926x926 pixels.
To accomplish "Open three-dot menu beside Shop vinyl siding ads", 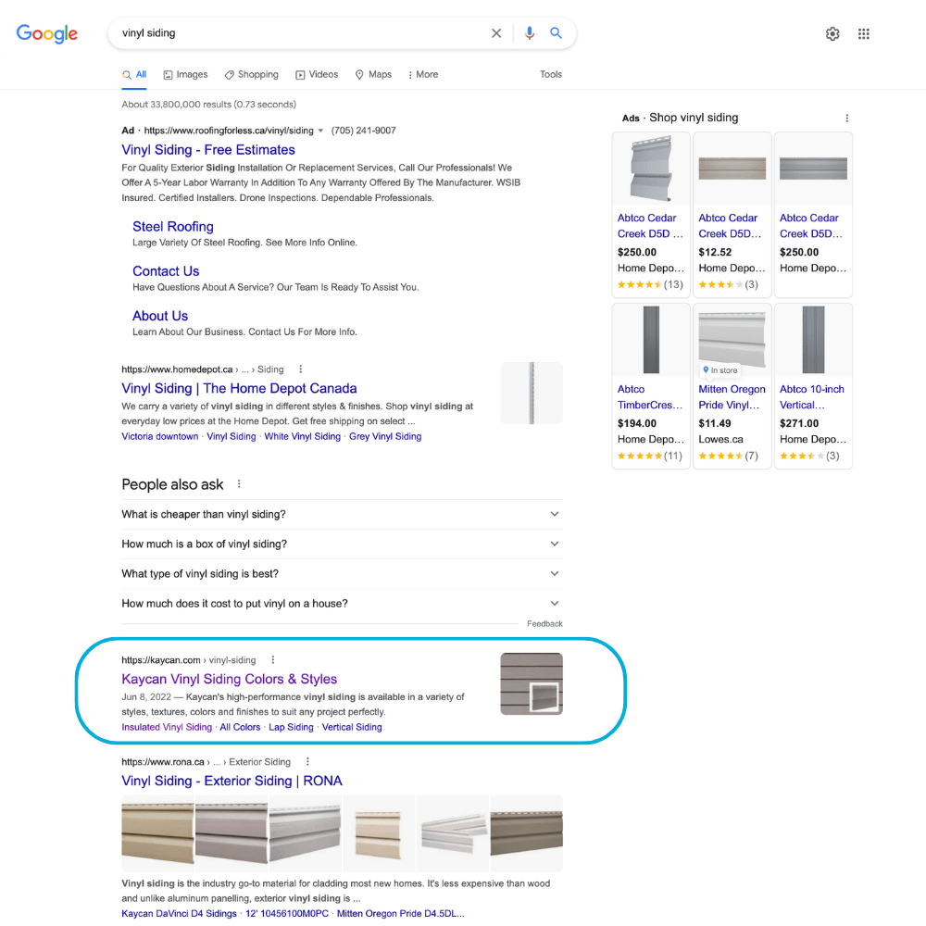I will [x=846, y=119].
